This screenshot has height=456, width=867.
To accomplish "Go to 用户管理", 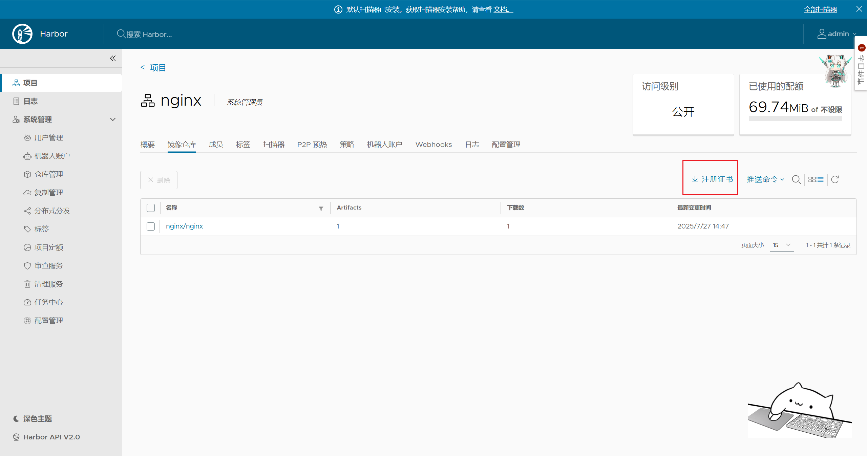I will coord(49,138).
